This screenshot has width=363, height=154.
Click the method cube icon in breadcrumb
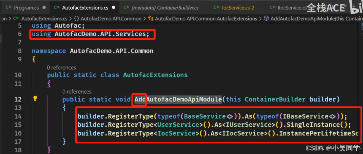[267, 18]
